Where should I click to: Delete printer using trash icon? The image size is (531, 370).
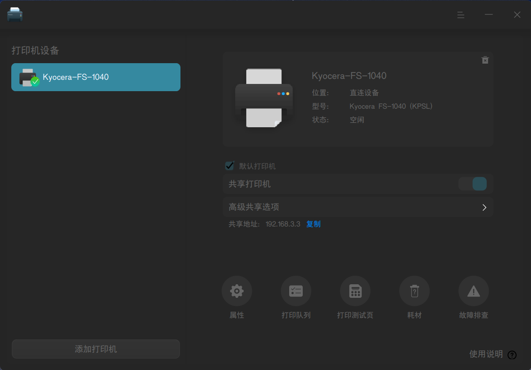tap(485, 60)
